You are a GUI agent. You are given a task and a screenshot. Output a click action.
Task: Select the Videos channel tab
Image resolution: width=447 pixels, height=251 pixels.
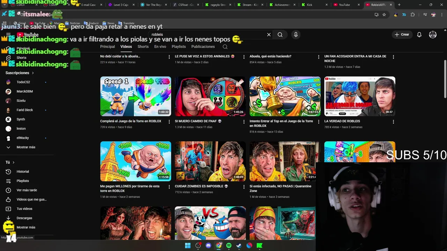tap(126, 47)
